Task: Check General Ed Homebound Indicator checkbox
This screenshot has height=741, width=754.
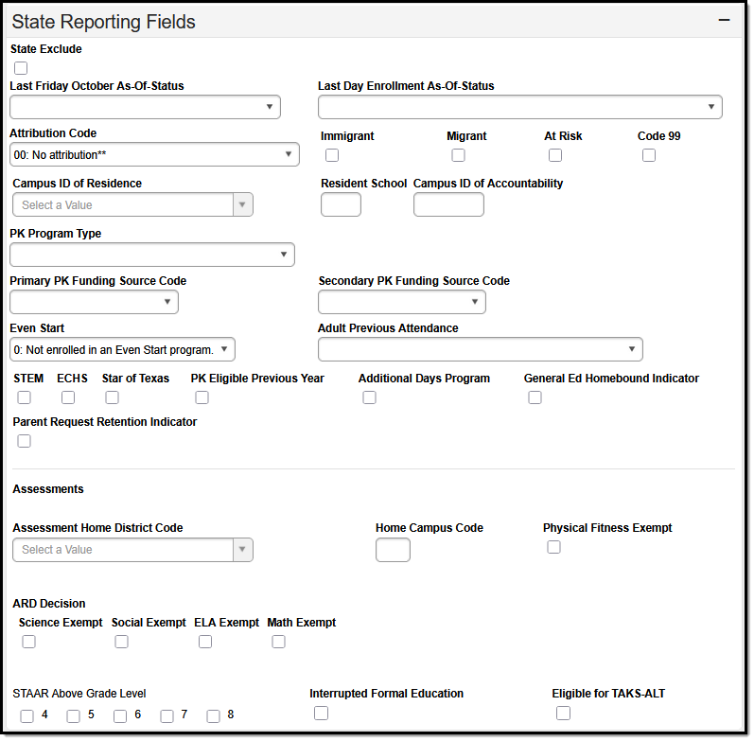Action: click(x=535, y=397)
